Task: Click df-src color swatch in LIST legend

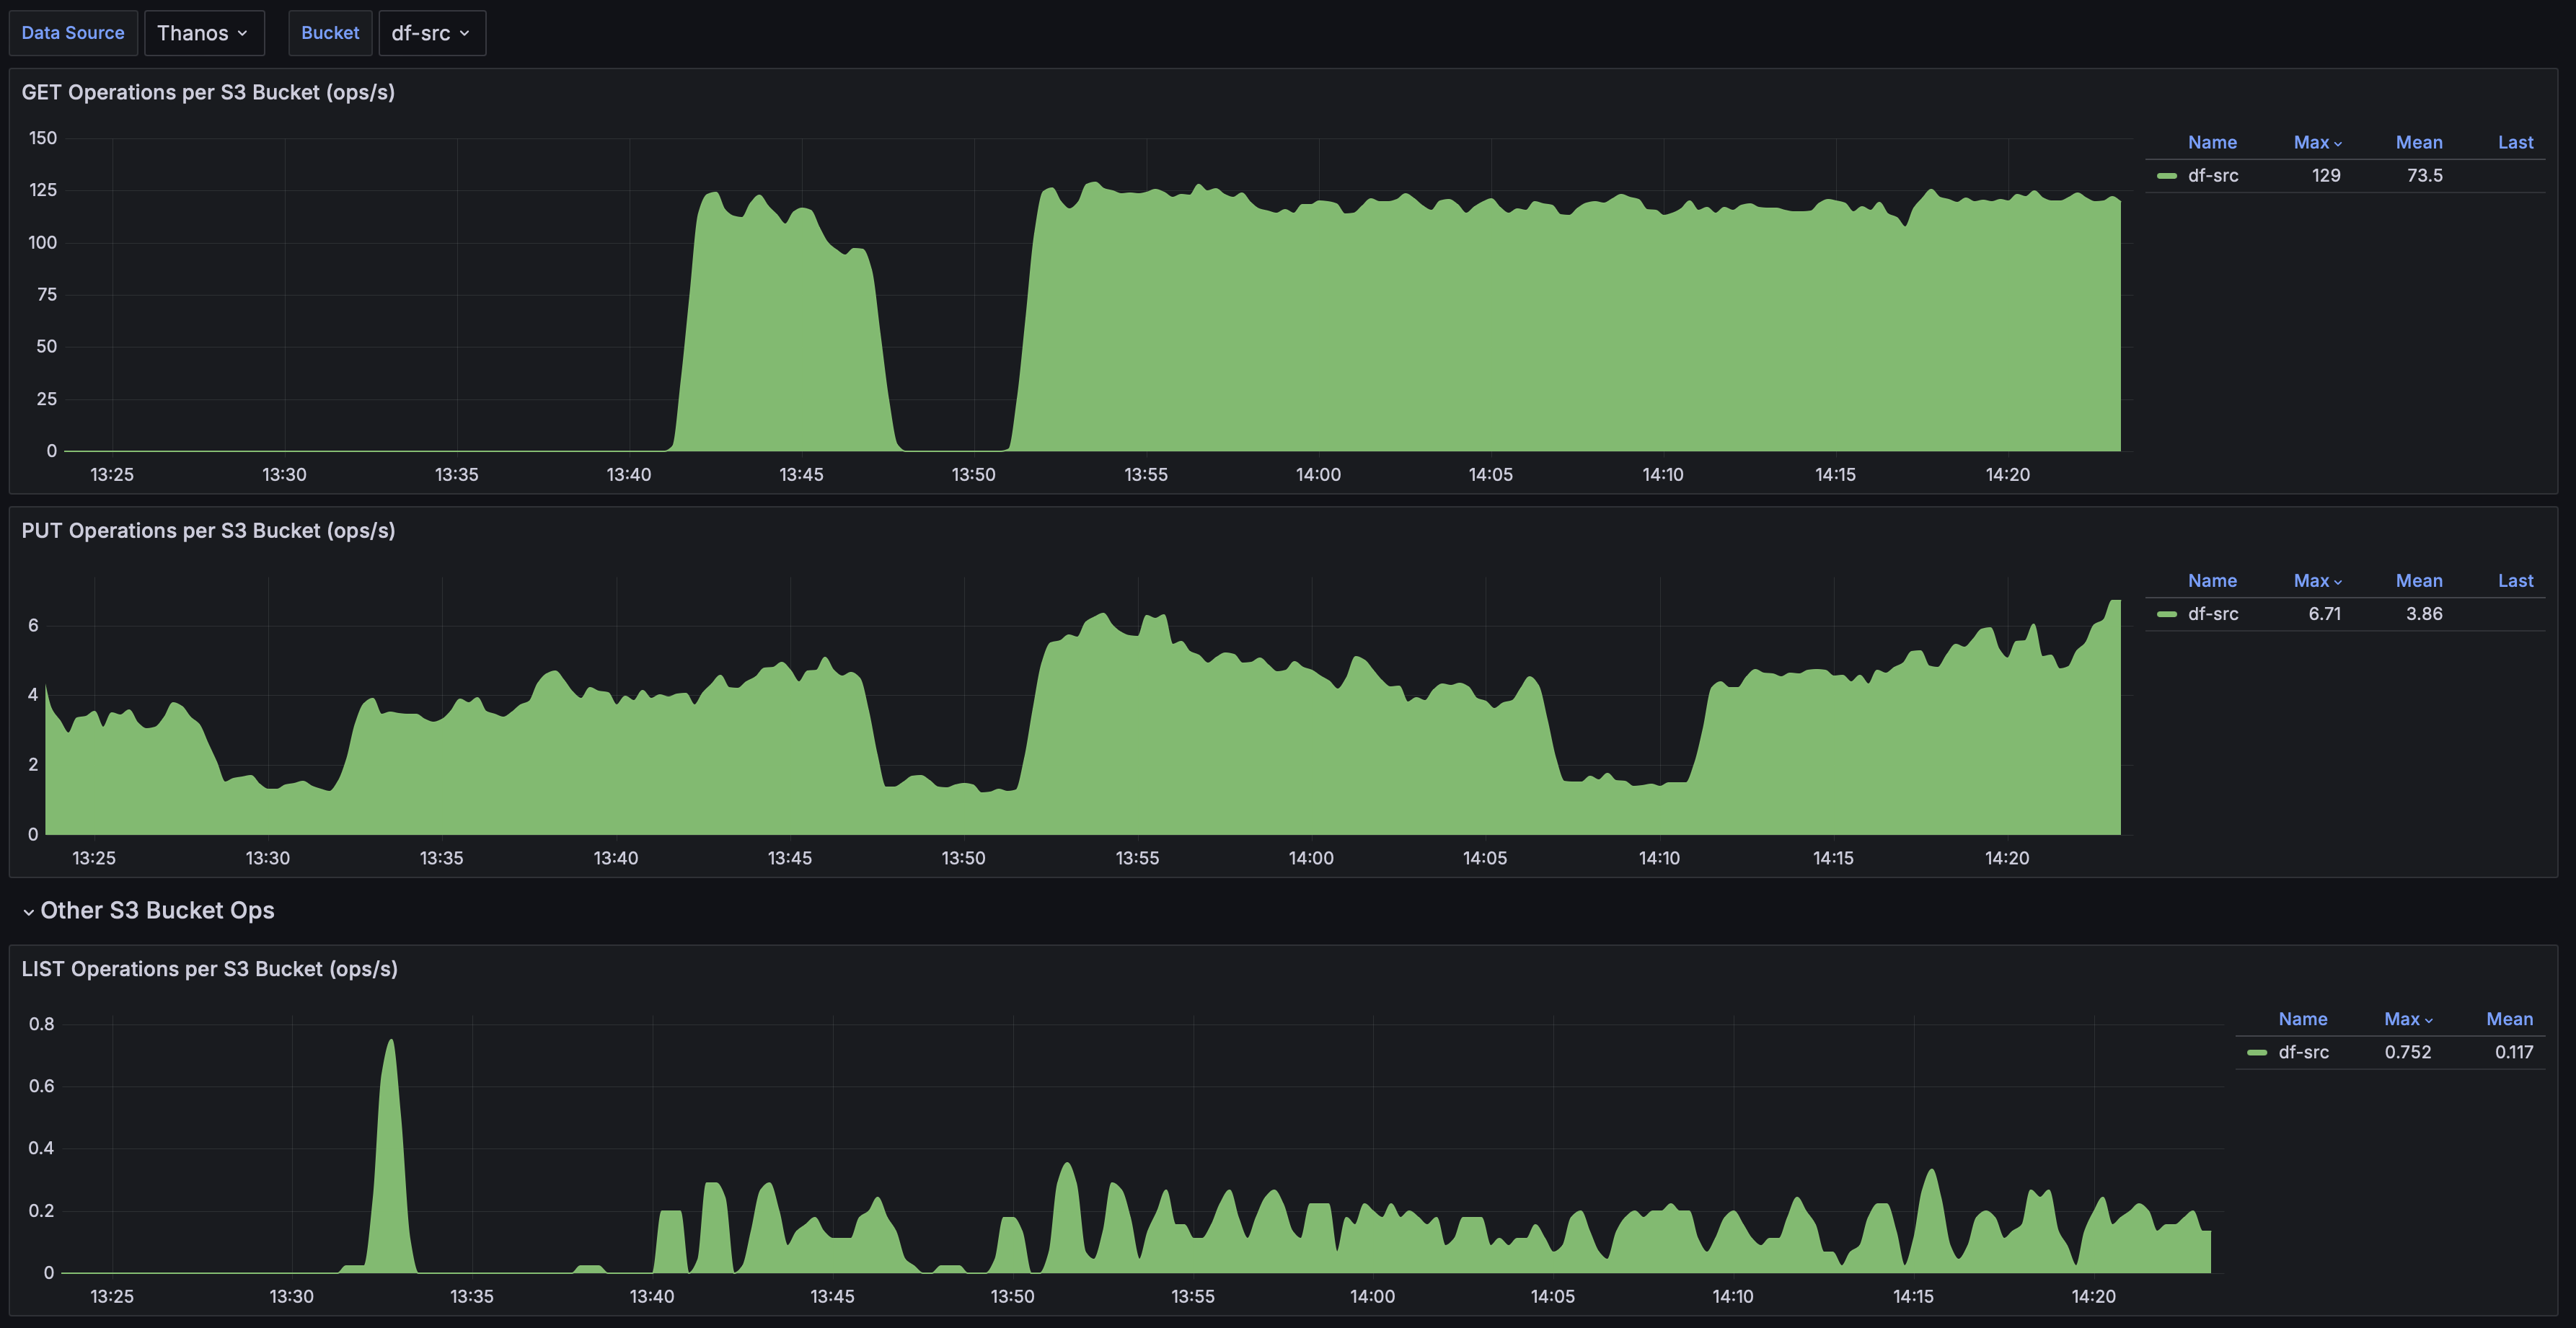Action: [x=2257, y=1052]
